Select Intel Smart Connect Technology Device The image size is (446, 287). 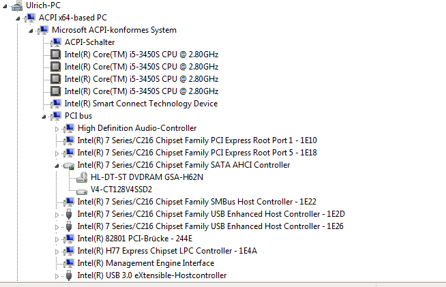point(141,104)
